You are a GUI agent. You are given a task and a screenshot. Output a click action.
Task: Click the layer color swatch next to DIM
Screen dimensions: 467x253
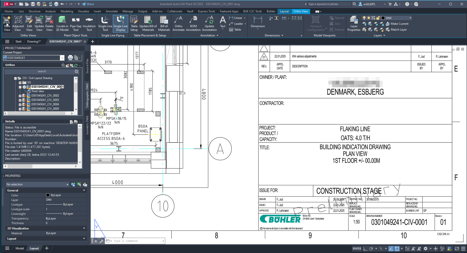click(x=383, y=18)
